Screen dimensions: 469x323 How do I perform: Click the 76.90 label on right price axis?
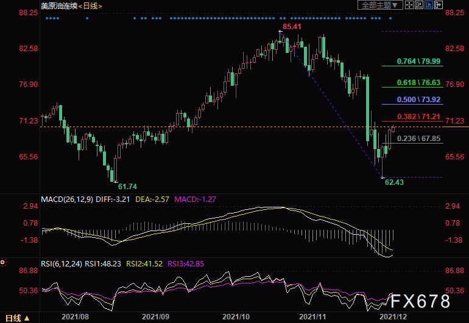454,85
